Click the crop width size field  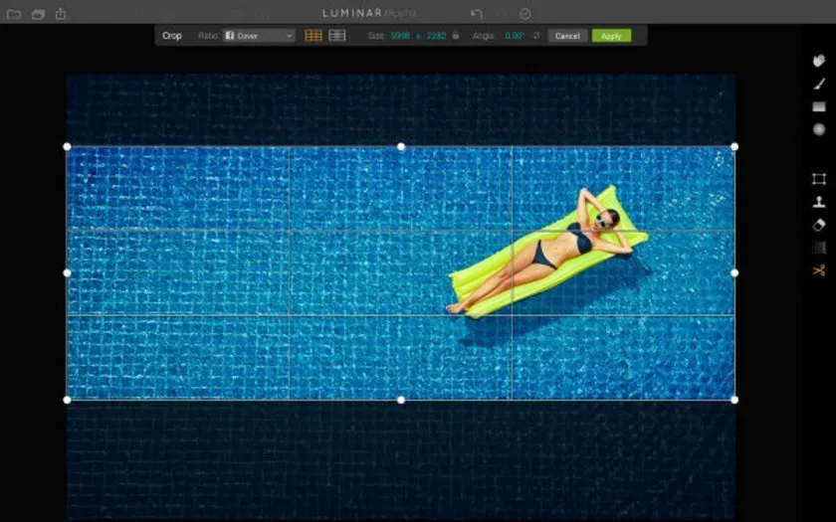pyautogui.click(x=400, y=36)
